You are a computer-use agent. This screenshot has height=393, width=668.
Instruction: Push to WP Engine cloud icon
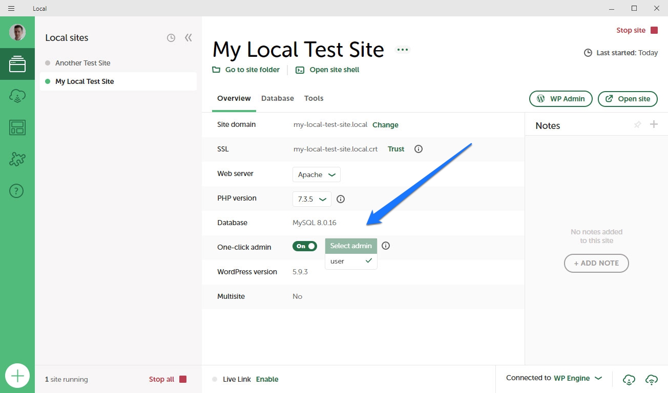tap(652, 379)
